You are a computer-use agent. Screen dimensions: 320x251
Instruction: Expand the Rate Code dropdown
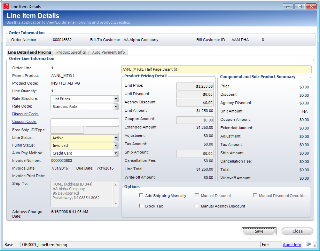click(x=116, y=107)
